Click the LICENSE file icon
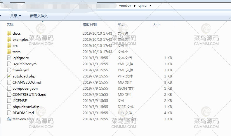Viewport: 231px width, 136px height. (x=9, y=100)
